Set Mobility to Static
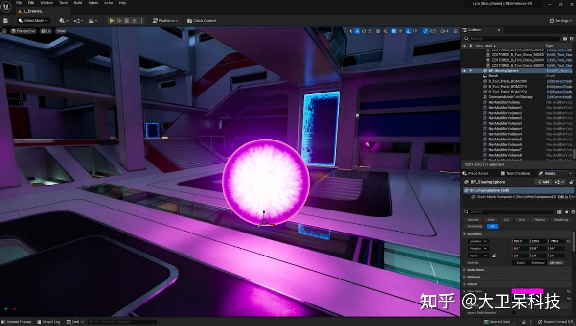The width and height of the screenshot is (576, 326). click(521, 263)
